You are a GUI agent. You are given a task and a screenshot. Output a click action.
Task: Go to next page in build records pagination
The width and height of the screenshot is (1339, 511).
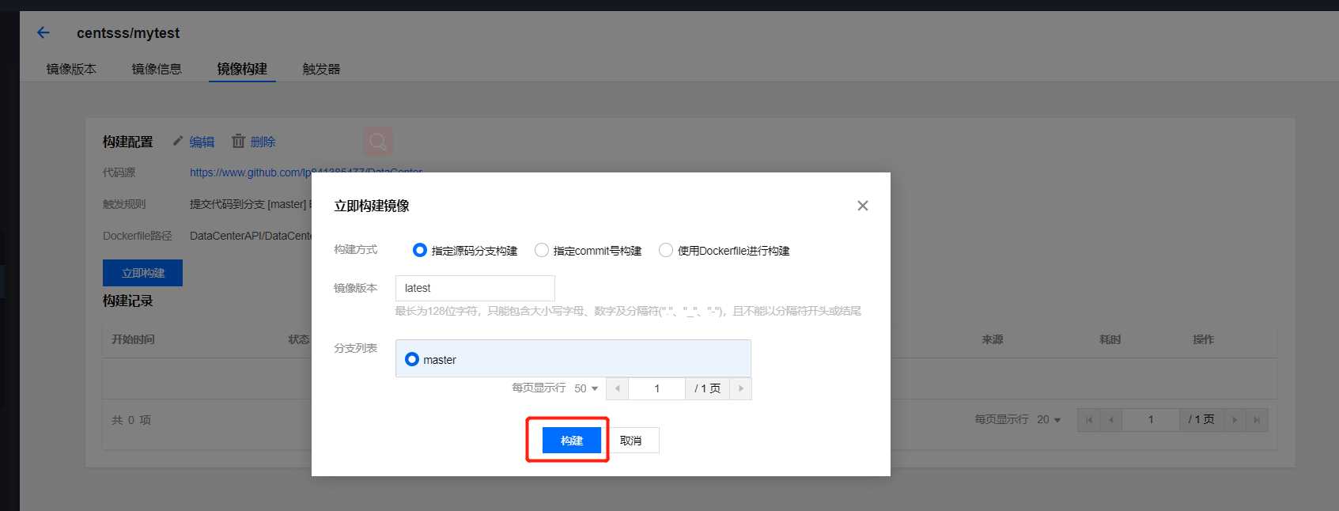click(x=1235, y=420)
